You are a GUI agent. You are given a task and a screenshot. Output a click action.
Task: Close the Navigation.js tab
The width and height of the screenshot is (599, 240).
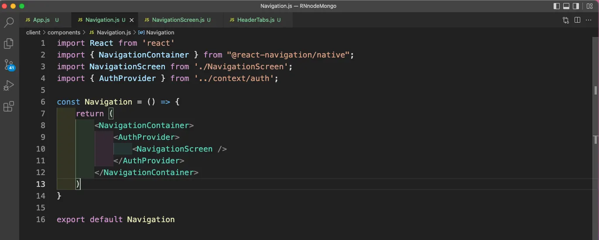(x=132, y=20)
